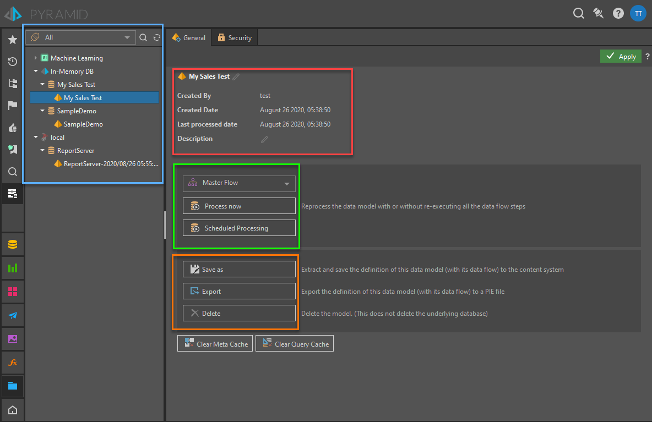
Task: Click the Clear Query Cache button
Action: tap(295, 344)
